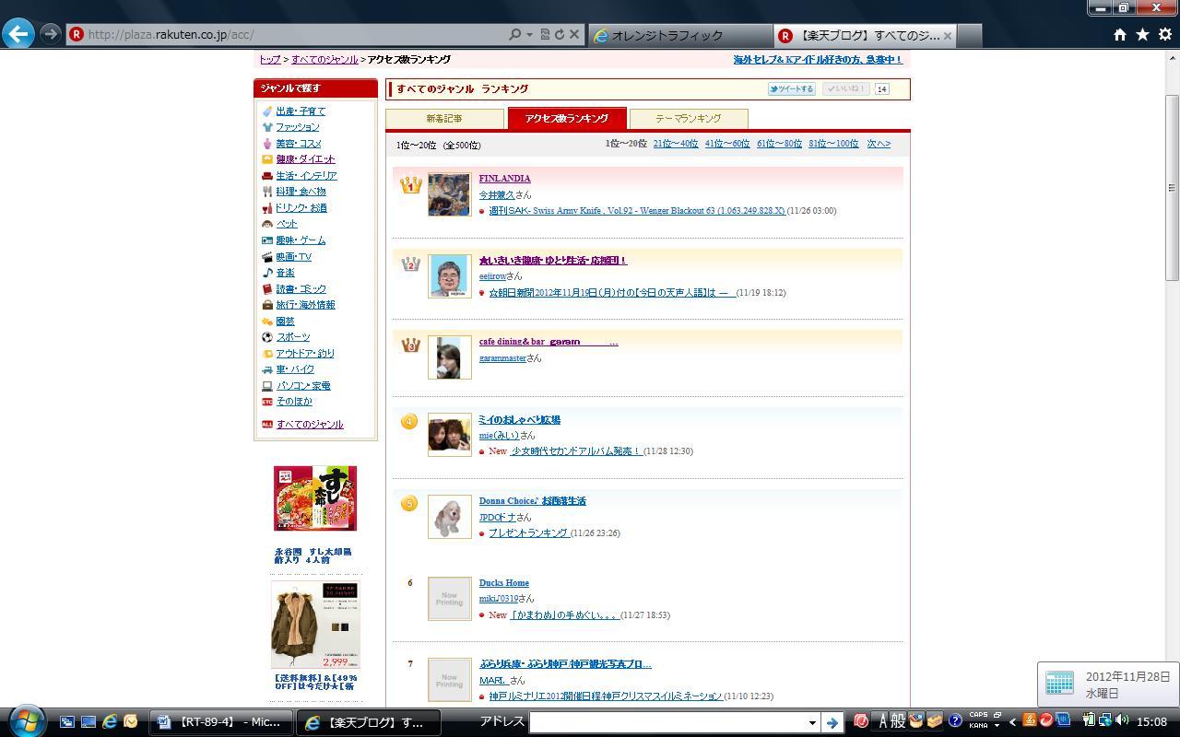1180x737 pixels.
Task: Open the sushi product advertisement thumbnail
Action: click(314, 498)
